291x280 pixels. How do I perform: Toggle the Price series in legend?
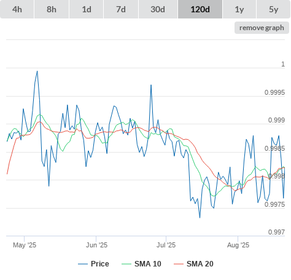pos(93,264)
